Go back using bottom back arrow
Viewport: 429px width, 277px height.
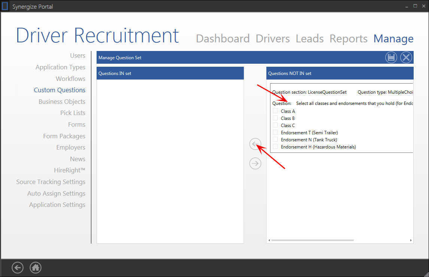(x=18, y=267)
